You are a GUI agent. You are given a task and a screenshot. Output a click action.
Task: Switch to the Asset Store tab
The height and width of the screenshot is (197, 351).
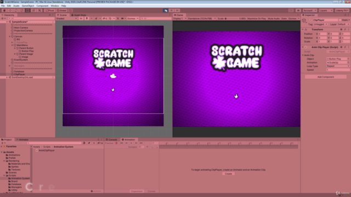[x=78, y=15]
